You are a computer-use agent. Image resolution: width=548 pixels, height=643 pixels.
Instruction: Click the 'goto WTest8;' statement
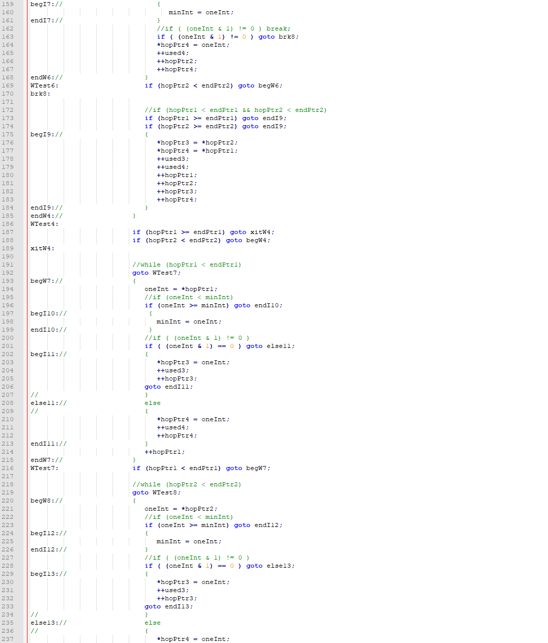coord(157,492)
